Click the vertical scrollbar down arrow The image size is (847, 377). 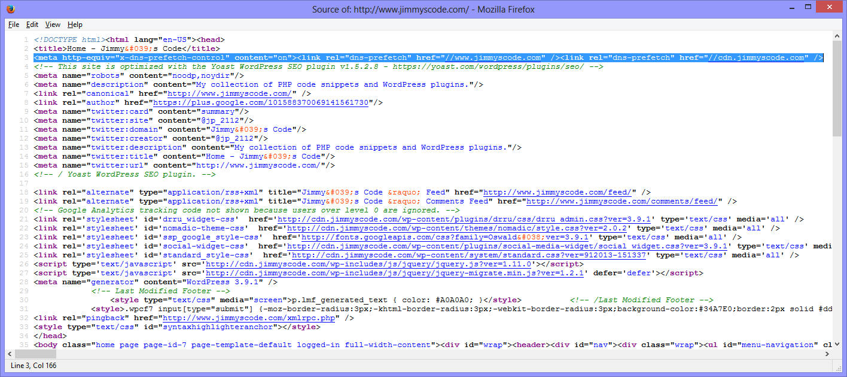(x=837, y=343)
